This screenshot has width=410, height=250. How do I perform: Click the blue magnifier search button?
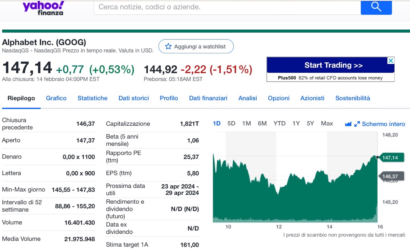pyautogui.click(x=376, y=7)
